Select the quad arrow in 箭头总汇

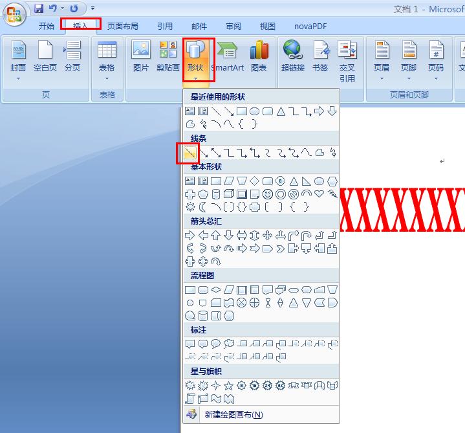[x=268, y=236]
